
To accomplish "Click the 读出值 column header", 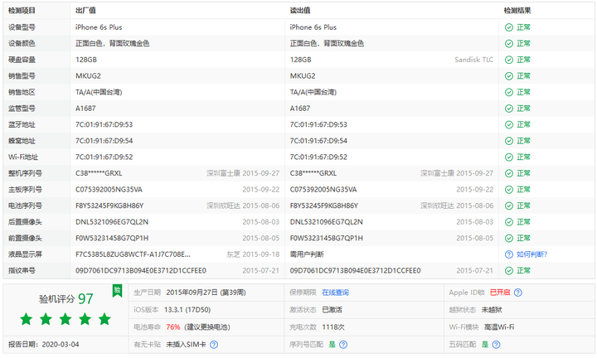I will pos(300,11).
